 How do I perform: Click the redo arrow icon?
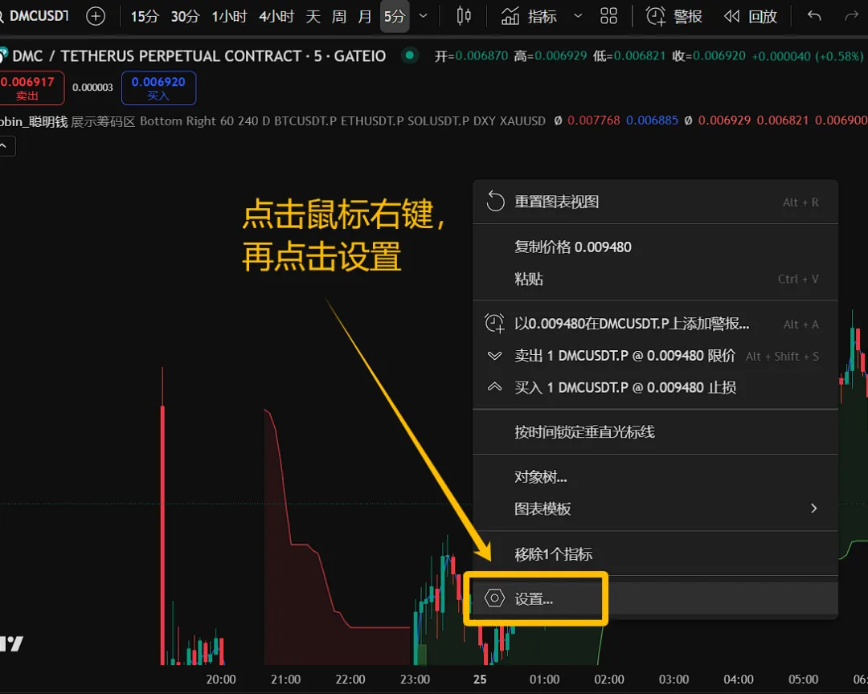point(851,16)
